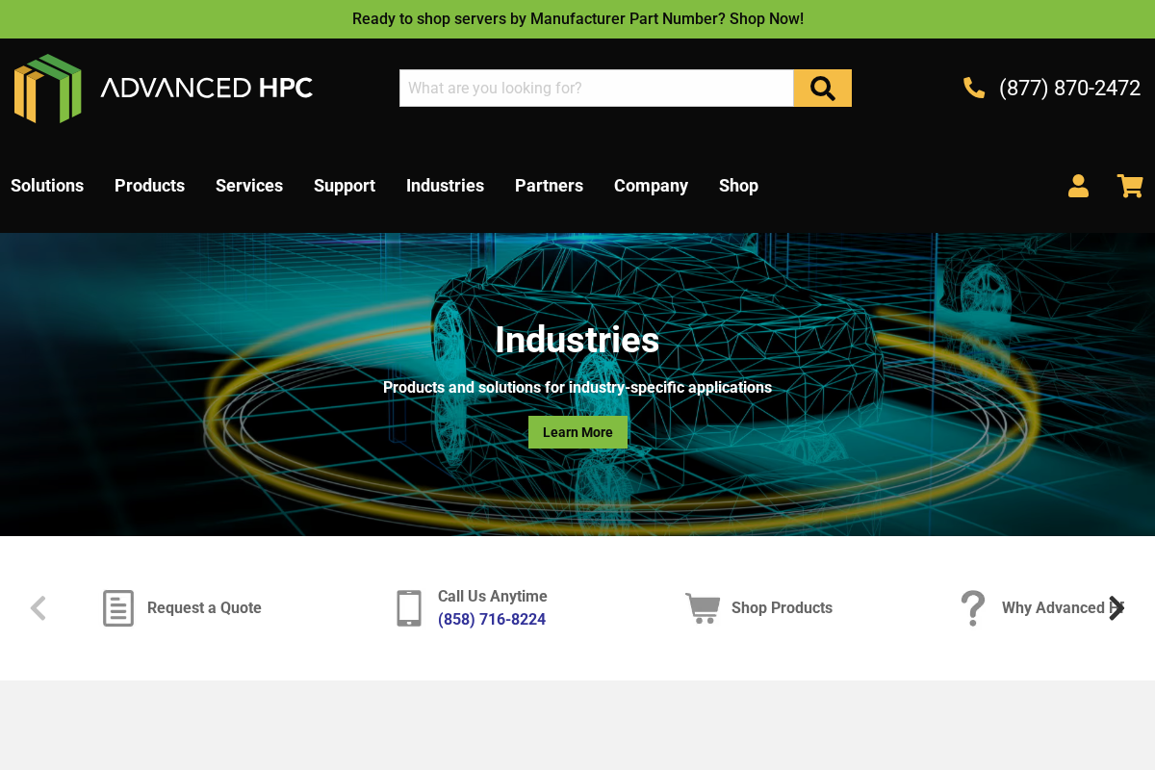Click the search input field
Image resolution: width=1155 pixels, height=770 pixels.
[x=596, y=88]
